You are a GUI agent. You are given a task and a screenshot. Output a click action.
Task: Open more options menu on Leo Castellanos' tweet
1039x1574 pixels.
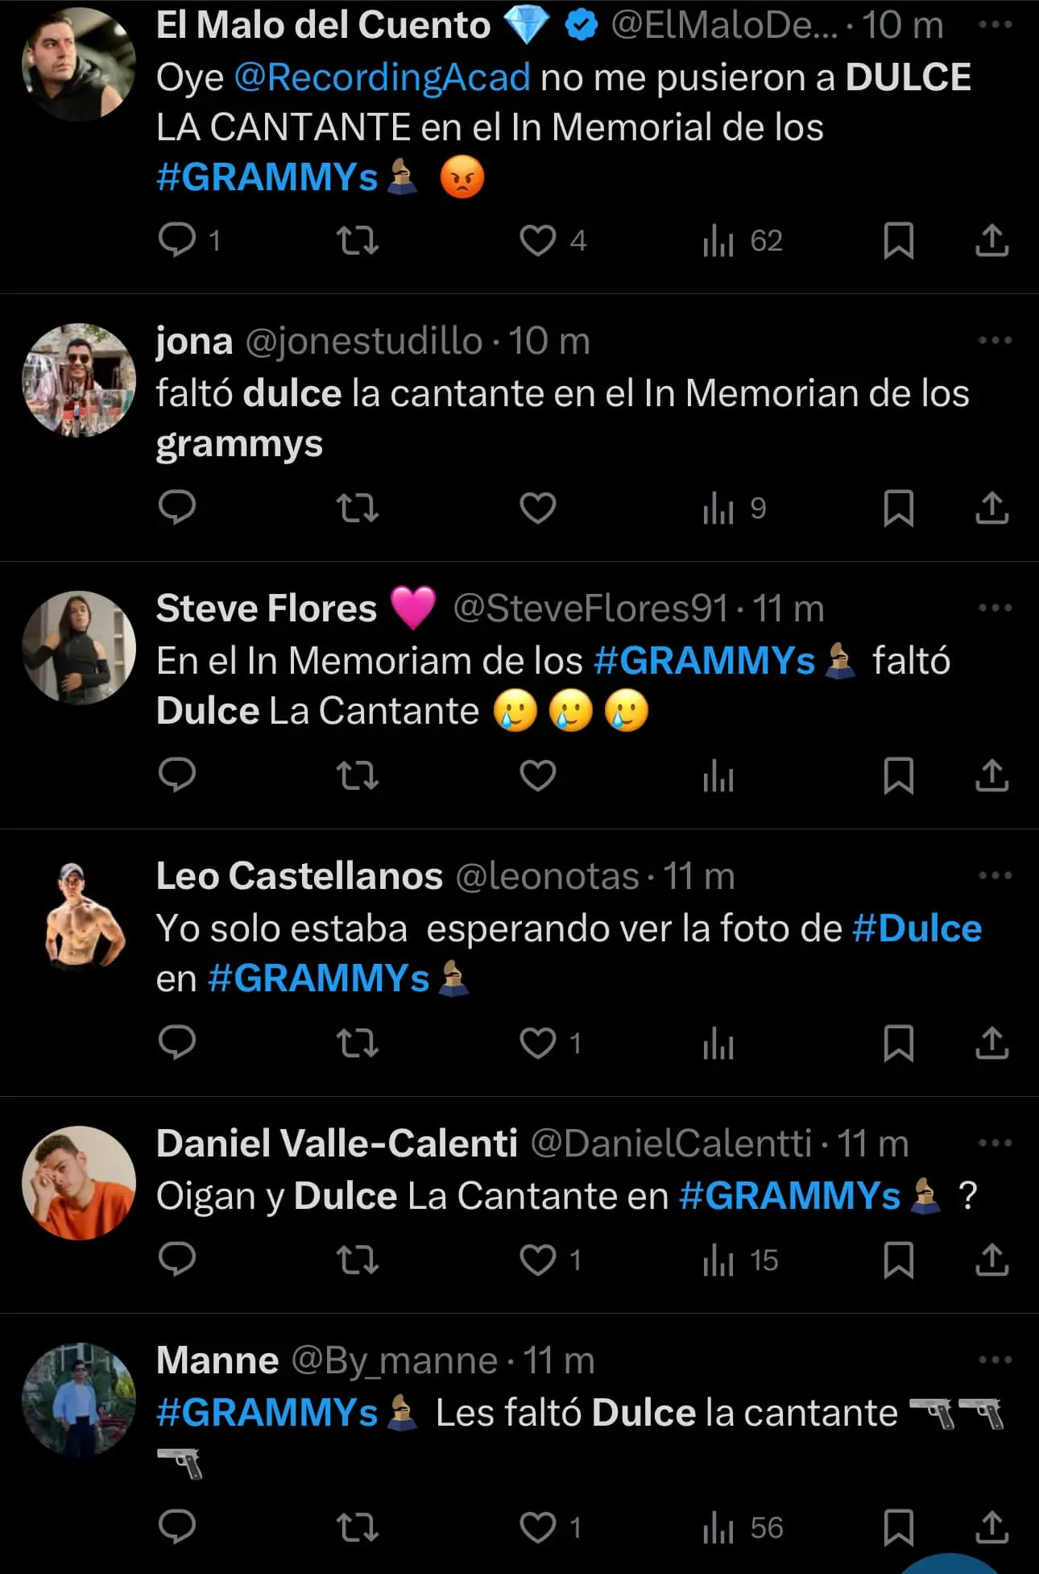click(x=995, y=876)
